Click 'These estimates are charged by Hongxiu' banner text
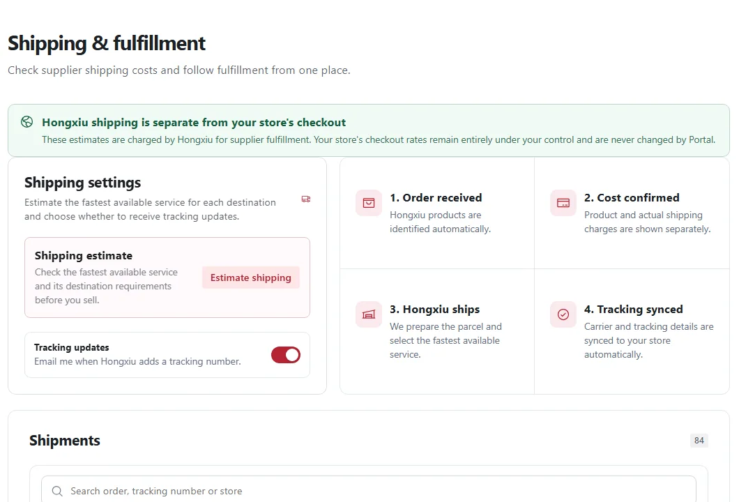Viewport: 739px width, 502px height. point(379,139)
